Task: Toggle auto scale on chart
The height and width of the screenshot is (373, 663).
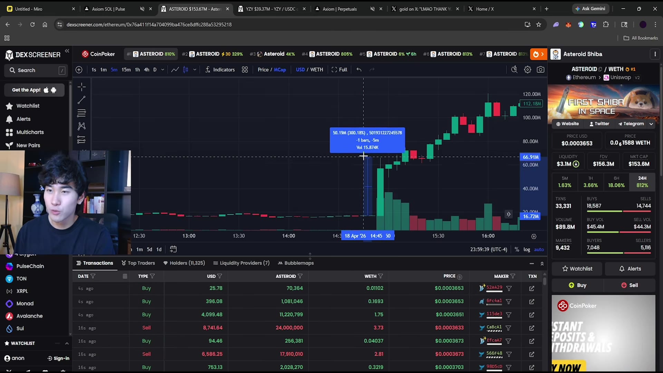Action: coord(539,249)
